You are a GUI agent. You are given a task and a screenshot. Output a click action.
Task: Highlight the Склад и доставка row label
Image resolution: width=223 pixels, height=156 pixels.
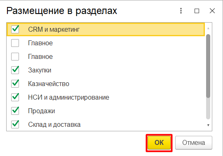tap(54, 124)
